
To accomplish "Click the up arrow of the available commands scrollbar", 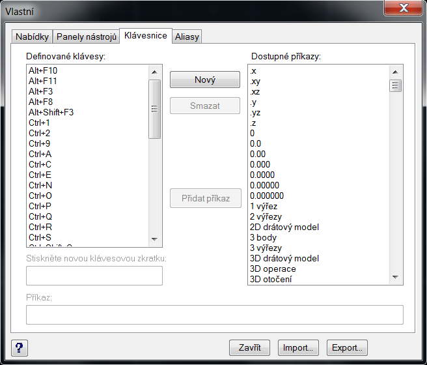I will [395, 72].
